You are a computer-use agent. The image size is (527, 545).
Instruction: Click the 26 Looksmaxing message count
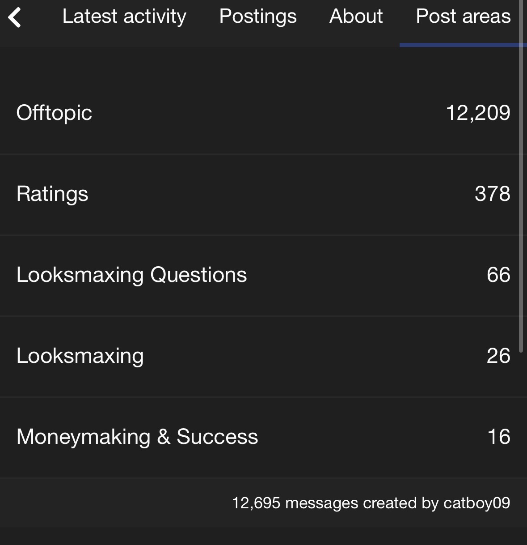click(498, 356)
